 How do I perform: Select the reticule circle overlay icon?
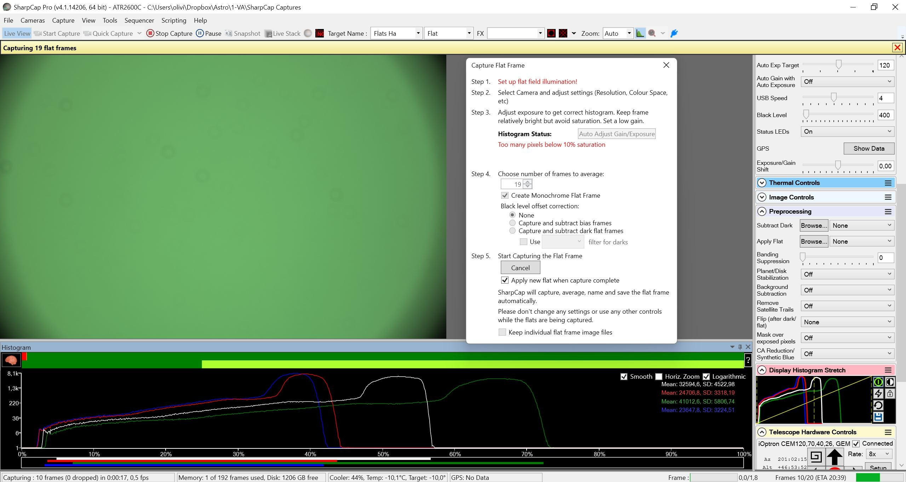[551, 33]
